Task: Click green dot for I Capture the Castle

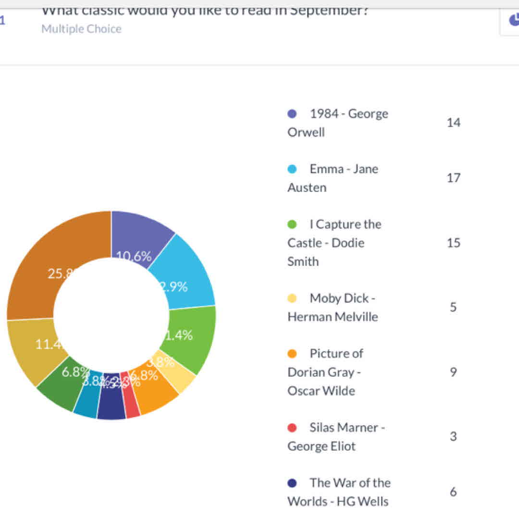Action: [x=292, y=224]
